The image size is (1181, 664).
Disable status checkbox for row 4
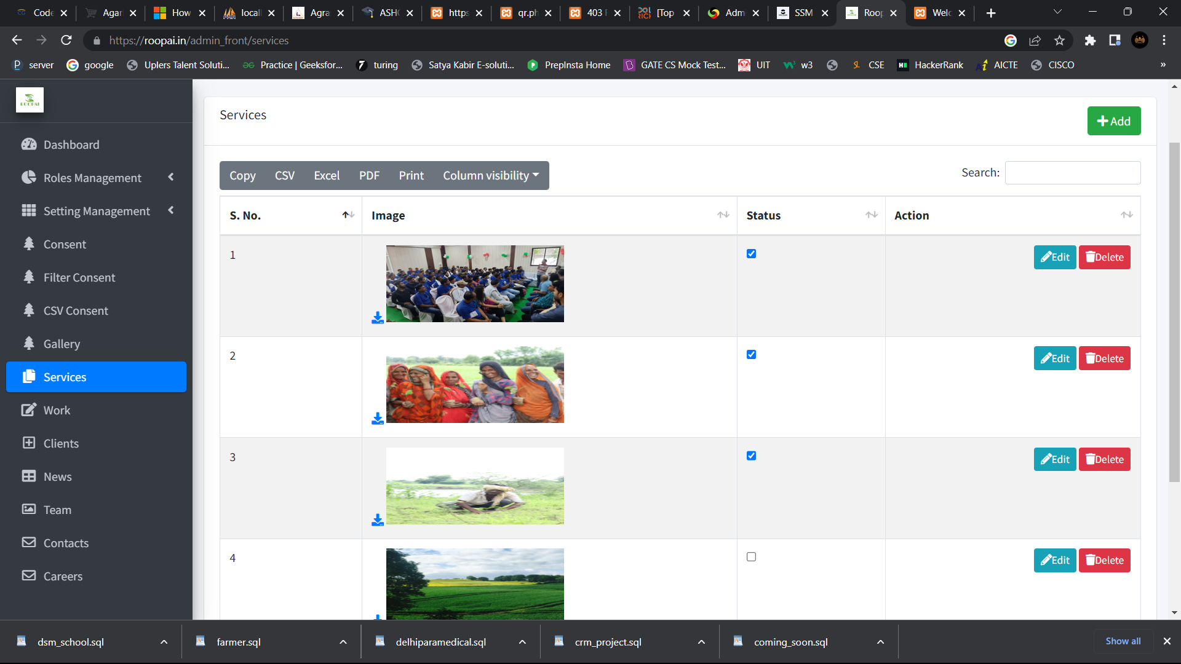click(x=751, y=557)
